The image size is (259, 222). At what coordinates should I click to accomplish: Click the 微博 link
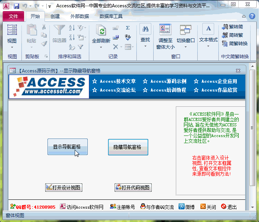[x=187, y=207]
